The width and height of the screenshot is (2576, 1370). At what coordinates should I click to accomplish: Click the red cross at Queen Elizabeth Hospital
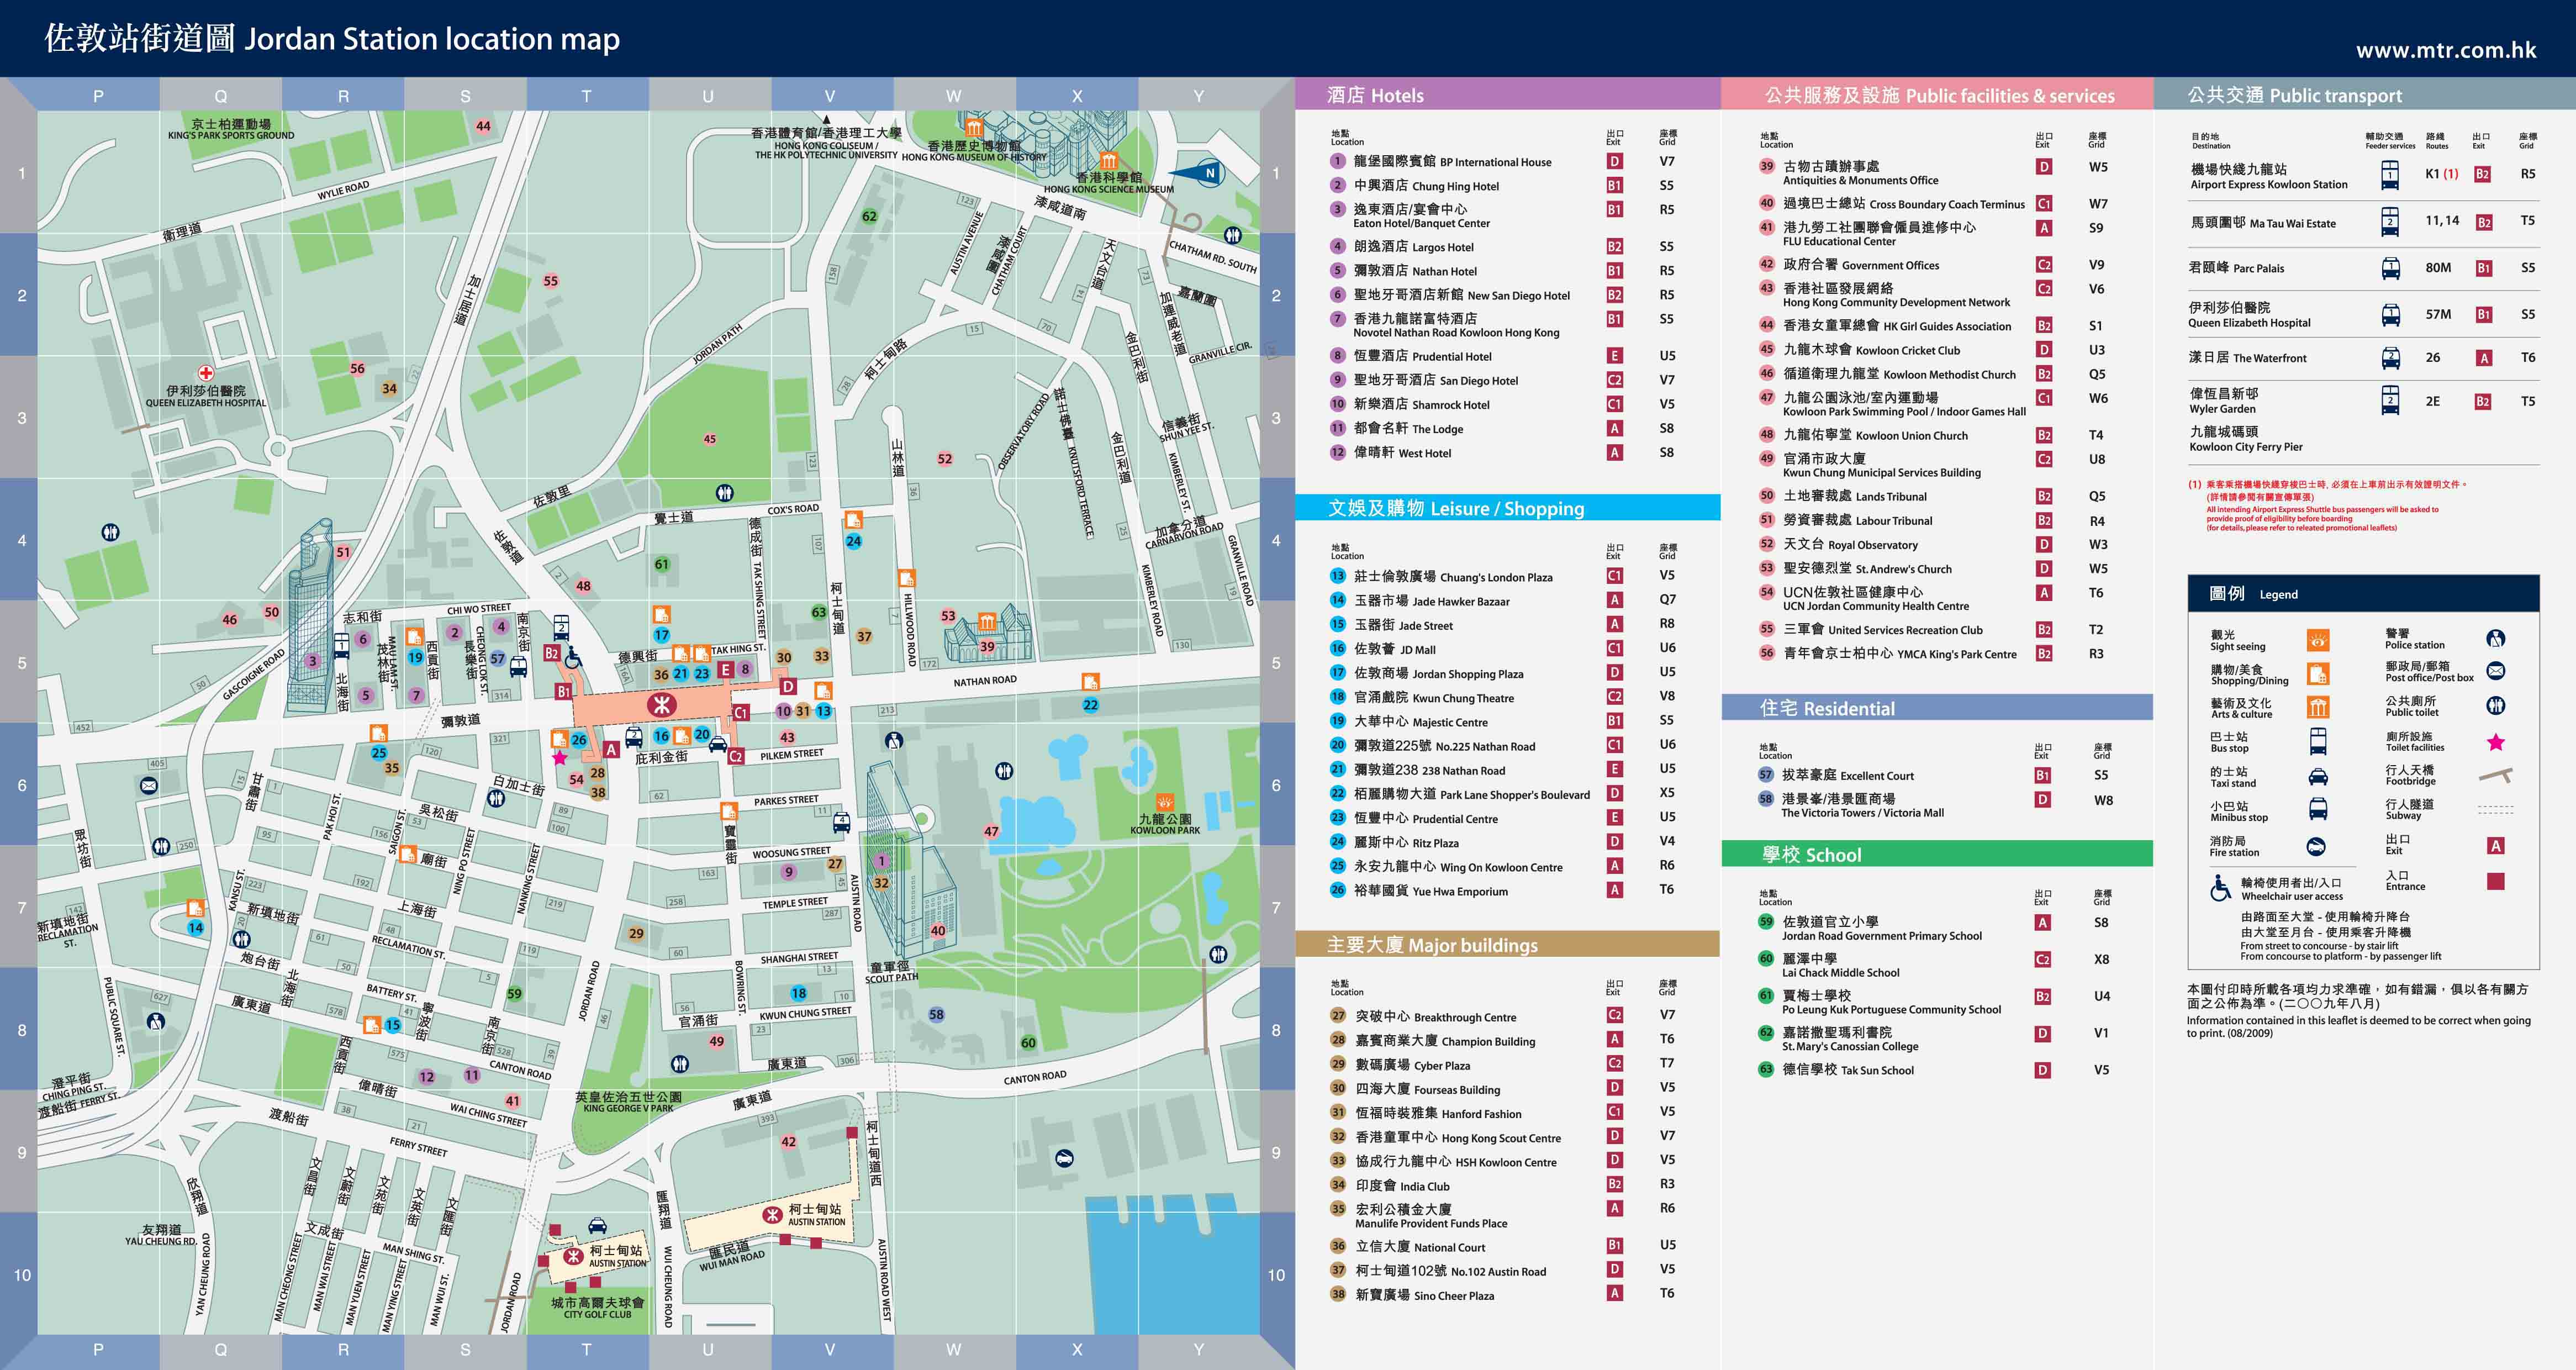[x=206, y=373]
